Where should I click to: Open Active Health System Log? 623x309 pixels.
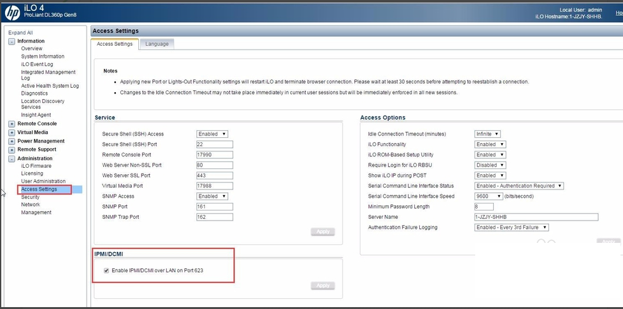tap(50, 86)
